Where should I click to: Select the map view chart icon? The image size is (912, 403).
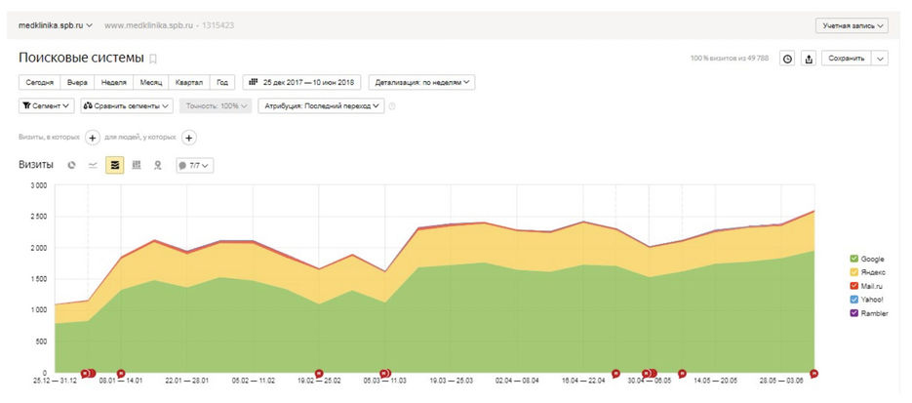coord(157,165)
